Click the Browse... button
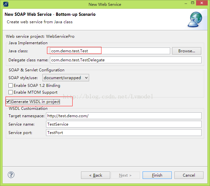This screenshot has height=186, width=210. (x=187, y=51)
